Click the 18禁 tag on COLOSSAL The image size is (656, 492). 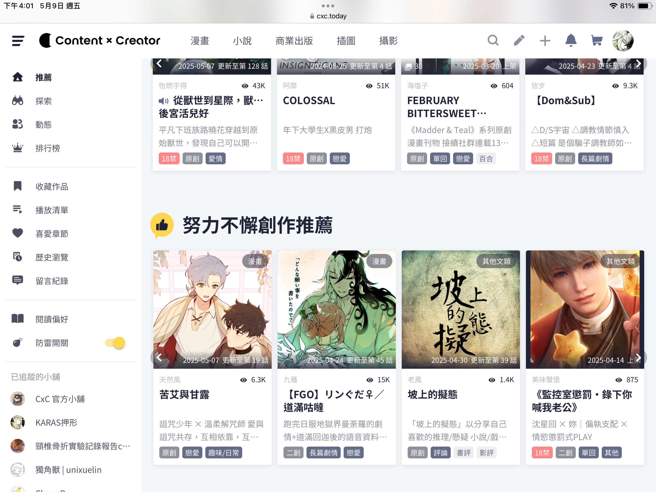pyautogui.click(x=293, y=159)
